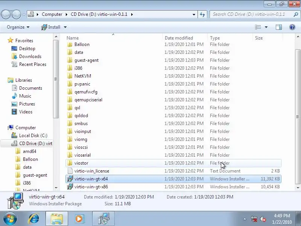The width and height of the screenshot is (301, 226).
Task: Open the Install button dropdown arrow
Action: tap(65, 27)
